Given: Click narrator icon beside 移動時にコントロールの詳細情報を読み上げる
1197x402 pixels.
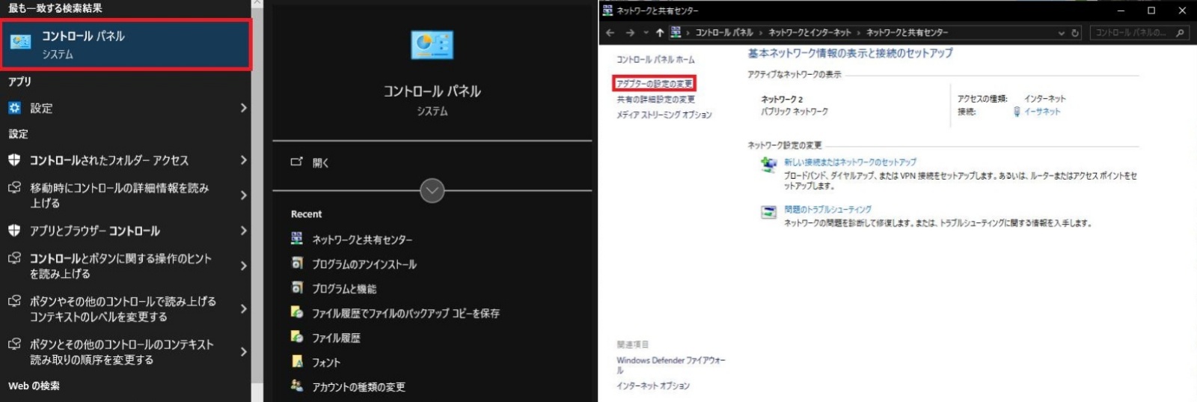Looking at the screenshot, I should click(x=14, y=188).
